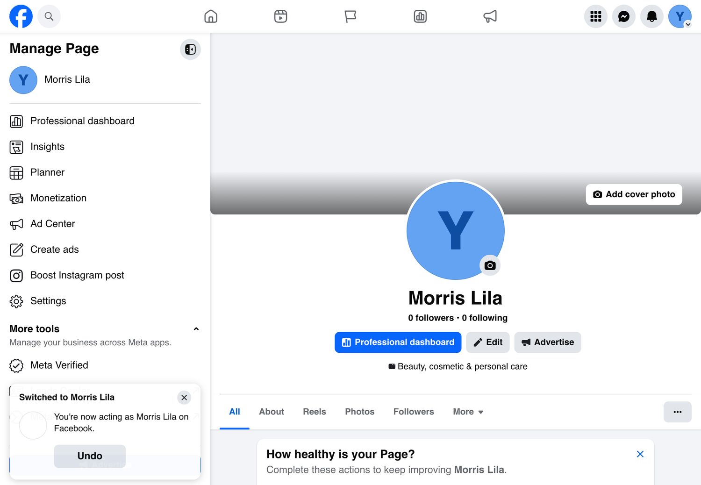Click the Facebook logo
The width and height of the screenshot is (701, 485).
pyautogui.click(x=21, y=16)
